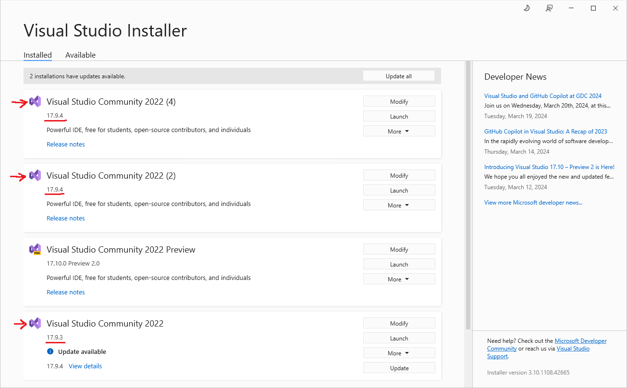The height and width of the screenshot is (388, 627).
Task: Open More dropdown for Community 2022 (4)
Action: [399, 131]
